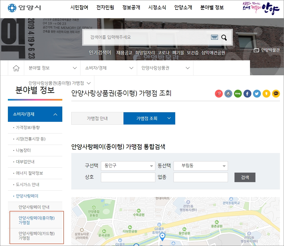The height and width of the screenshot is (246, 284).
Task: Share to Naver blog green icon
Action: click(x=238, y=94)
